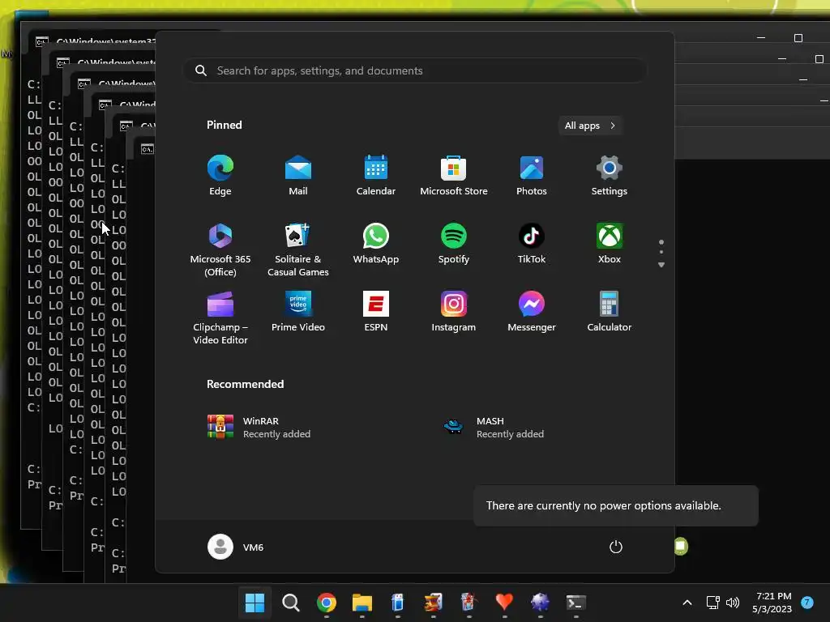Open clock showing 7:21 PM

[772, 603]
